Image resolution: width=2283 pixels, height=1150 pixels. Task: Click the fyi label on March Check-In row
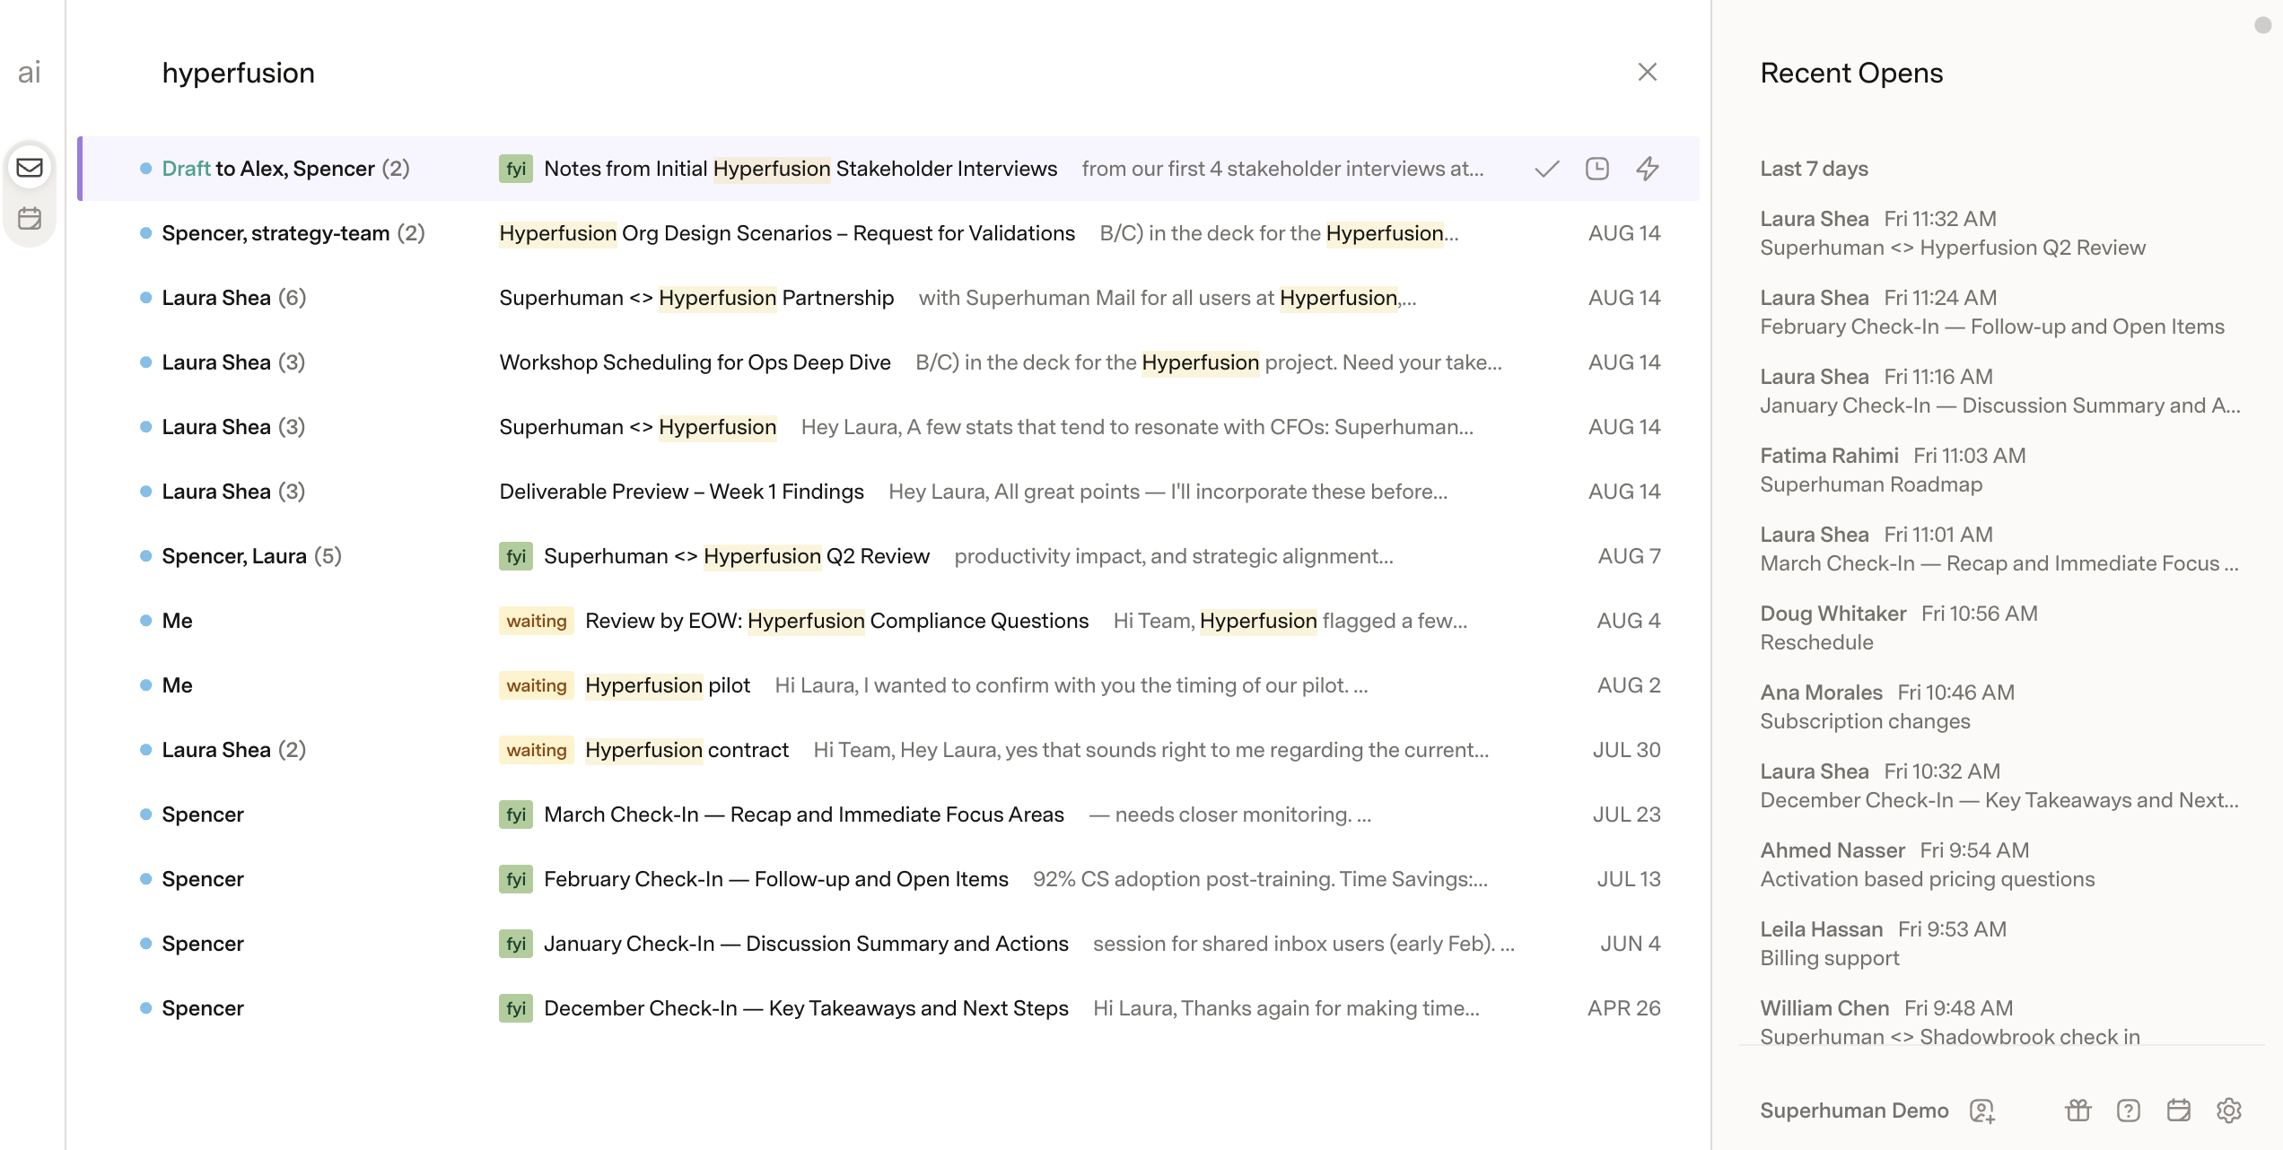coord(516,815)
